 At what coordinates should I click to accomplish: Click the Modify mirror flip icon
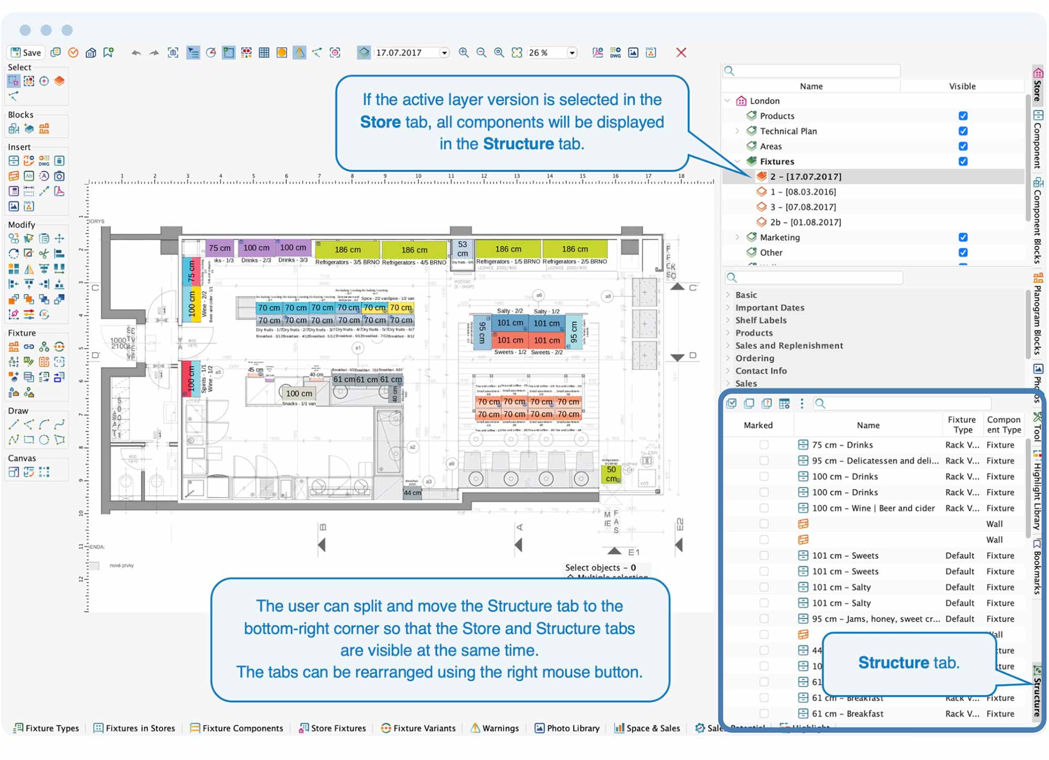coord(29,269)
